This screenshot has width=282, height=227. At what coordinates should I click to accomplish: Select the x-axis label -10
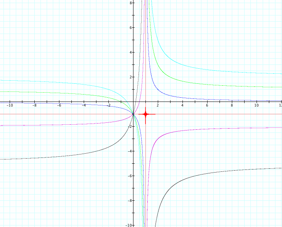coord(10,105)
